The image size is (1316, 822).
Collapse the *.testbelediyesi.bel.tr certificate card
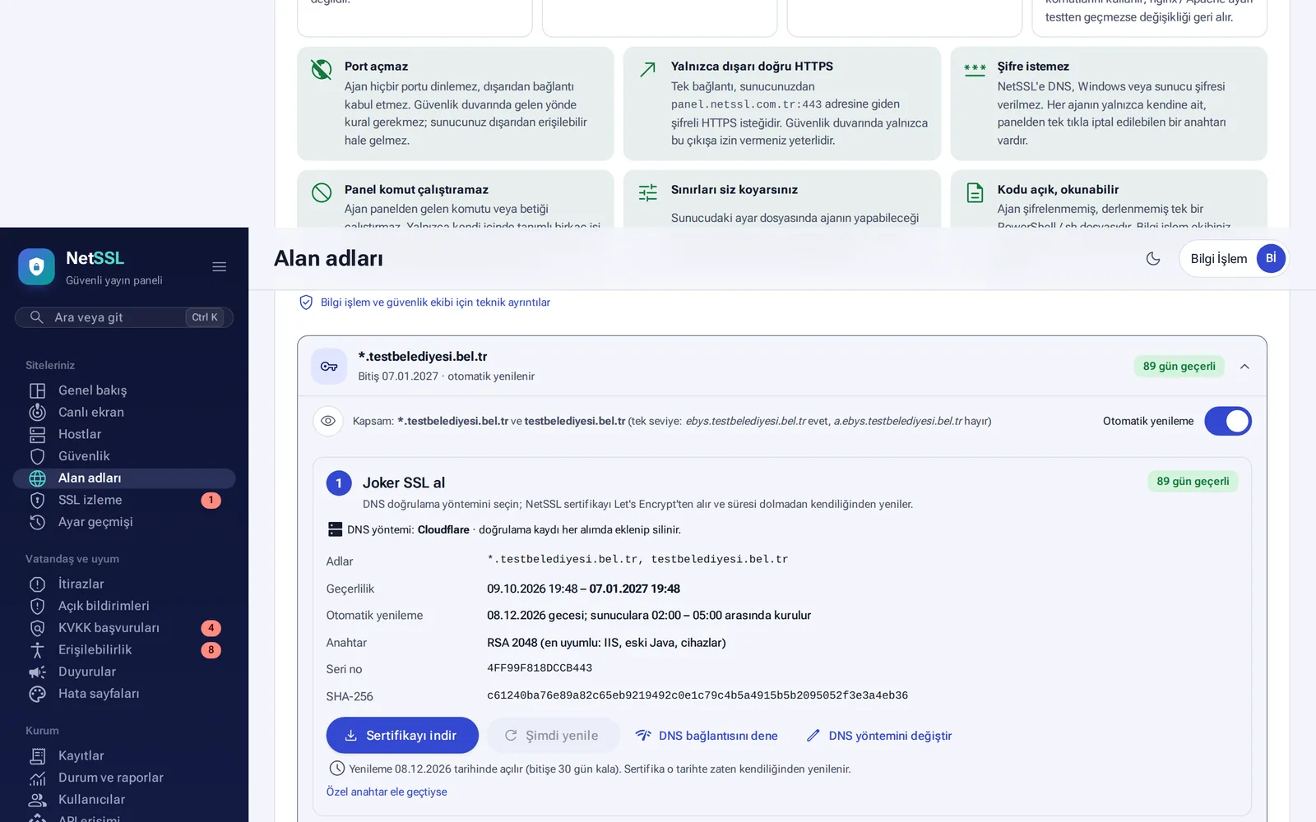coord(1244,367)
